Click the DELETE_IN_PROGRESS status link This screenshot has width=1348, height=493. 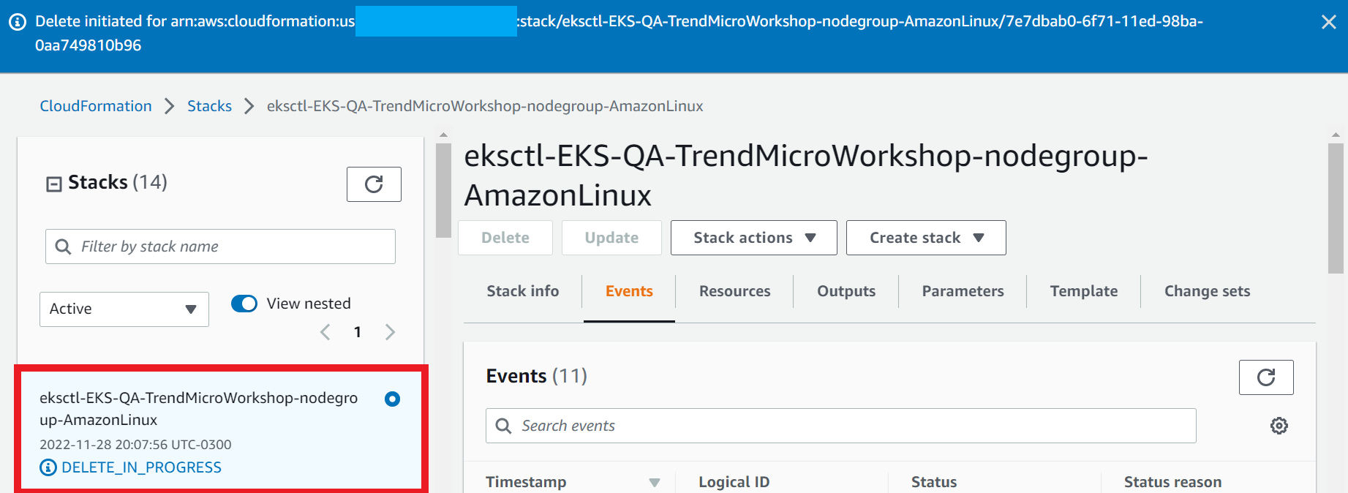[141, 467]
